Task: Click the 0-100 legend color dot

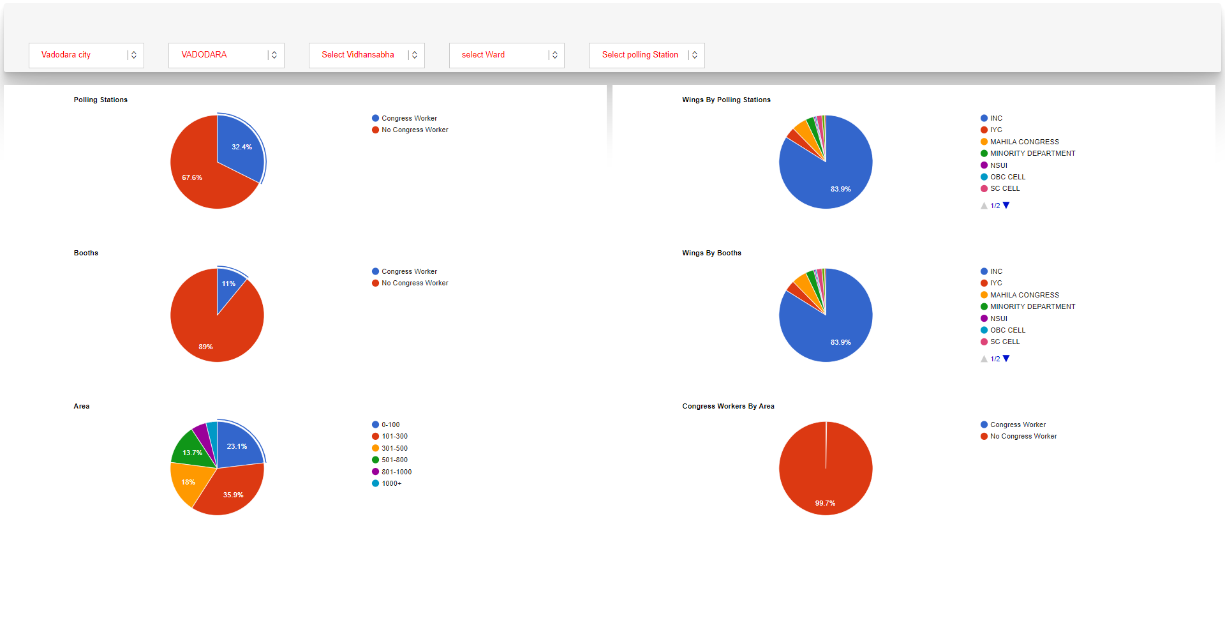Action: 376,425
